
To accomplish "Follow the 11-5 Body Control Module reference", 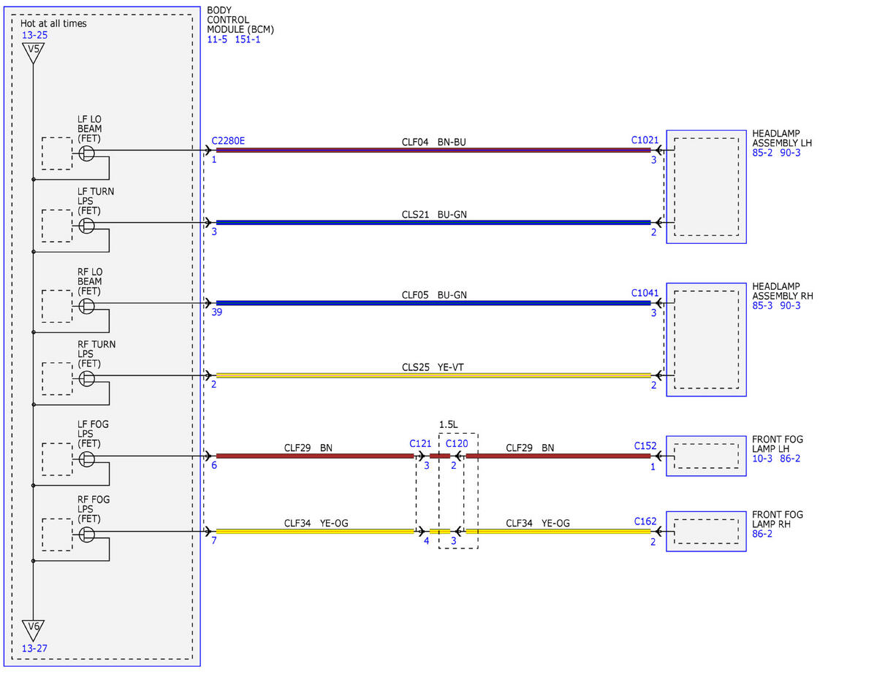I will click(x=217, y=39).
